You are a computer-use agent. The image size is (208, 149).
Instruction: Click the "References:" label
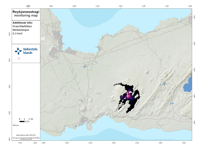[x=16, y=125]
